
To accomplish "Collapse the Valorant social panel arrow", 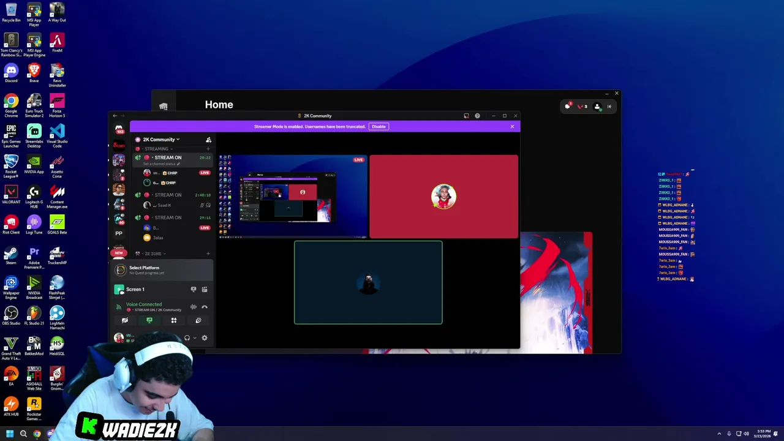I will (x=609, y=107).
